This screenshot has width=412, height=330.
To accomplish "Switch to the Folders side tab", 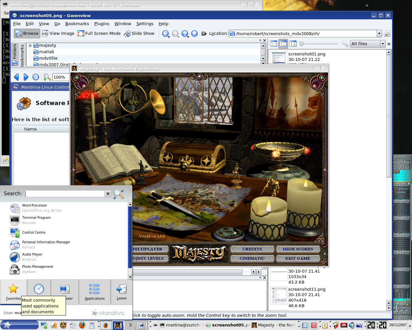I will (15, 55).
